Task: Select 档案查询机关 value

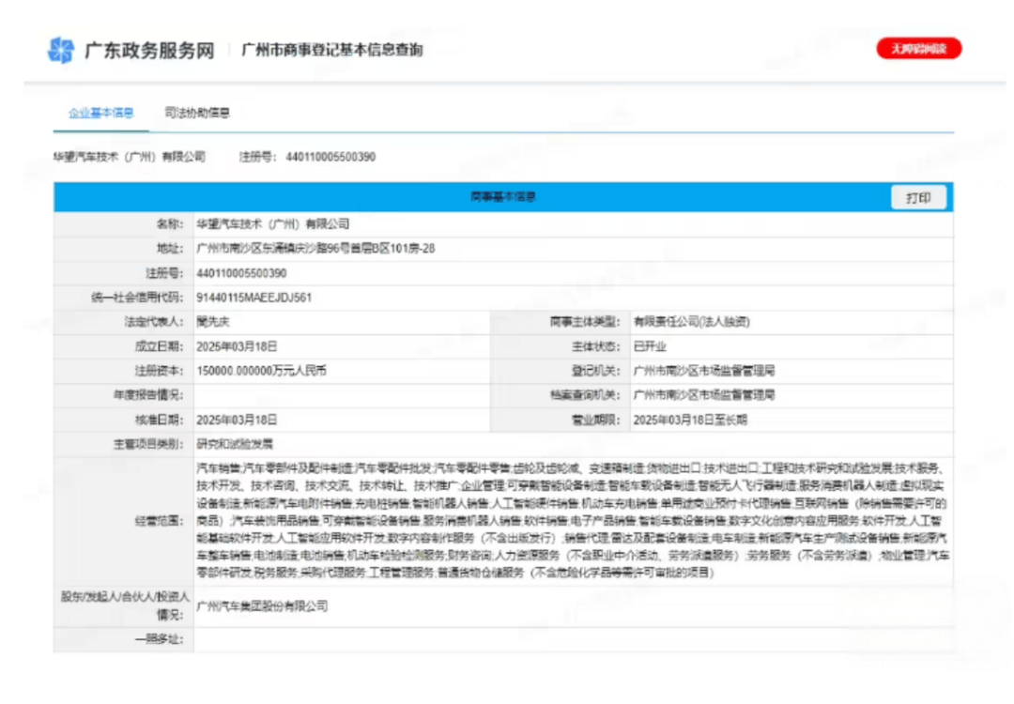Action: click(703, 395)
